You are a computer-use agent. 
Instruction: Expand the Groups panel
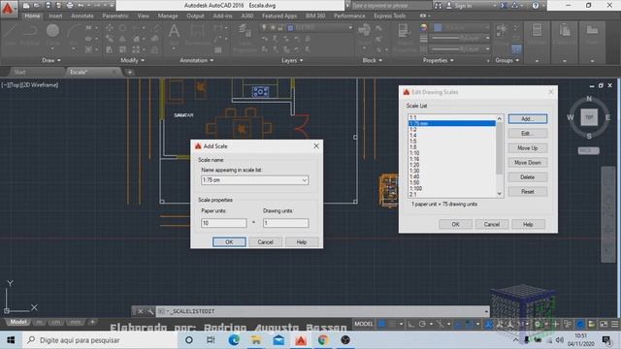[507, 60]
